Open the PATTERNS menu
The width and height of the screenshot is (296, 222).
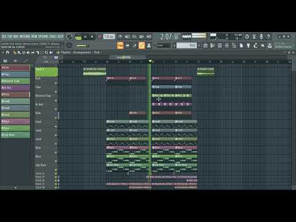pos(25,36)
